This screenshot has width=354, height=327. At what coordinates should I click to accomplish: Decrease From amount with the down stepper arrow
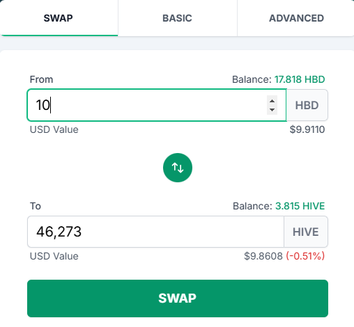pos(272,110)
